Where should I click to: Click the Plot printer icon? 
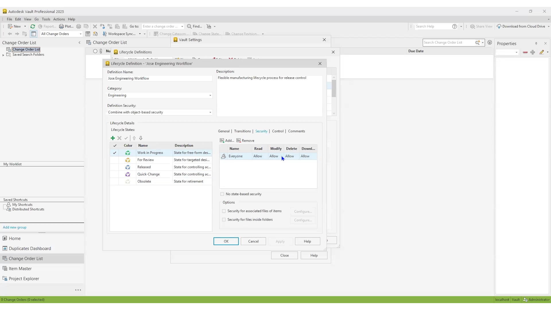point(61,26)
